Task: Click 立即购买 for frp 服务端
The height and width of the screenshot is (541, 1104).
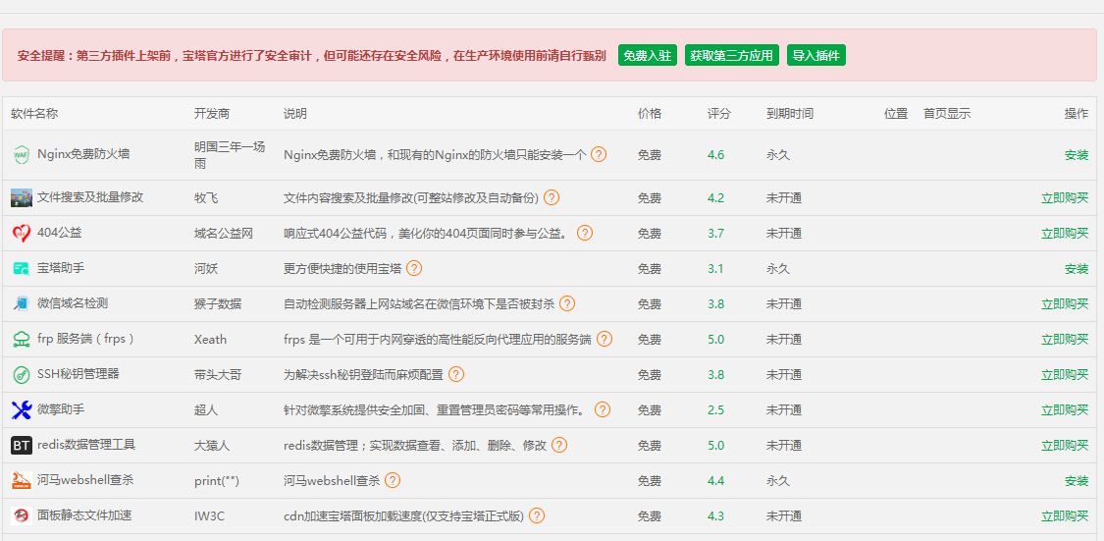Action: (1065, 340)
